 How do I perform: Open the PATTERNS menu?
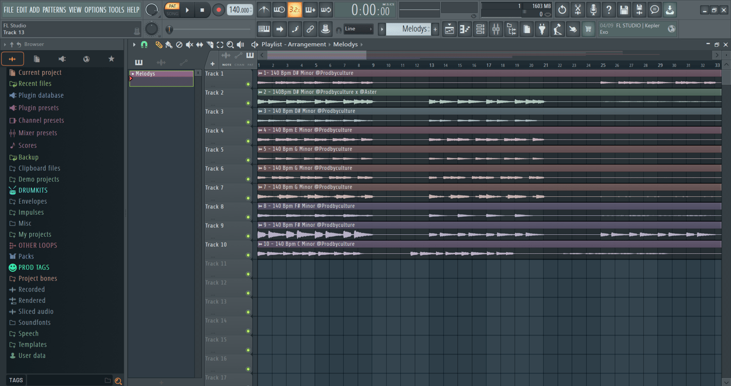(x=54, y=10)
